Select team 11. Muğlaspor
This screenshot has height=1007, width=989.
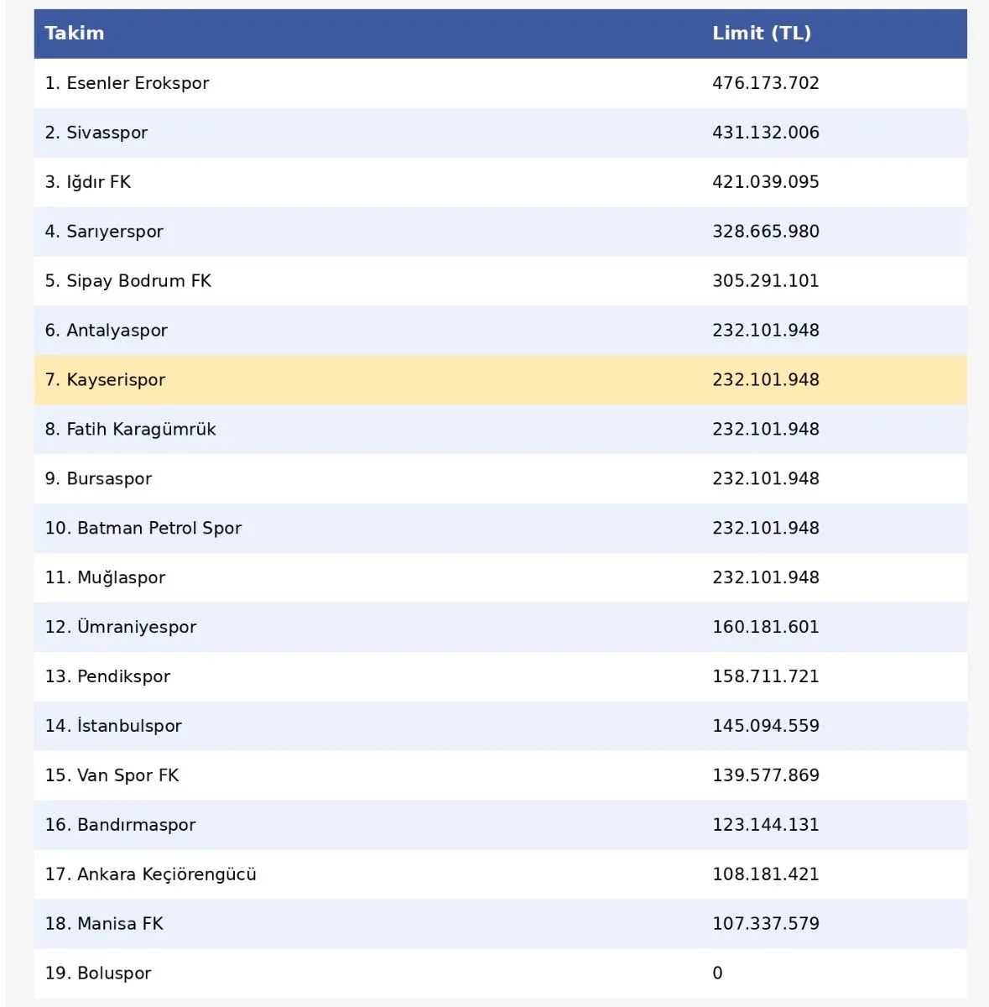(x=105, y=578)
